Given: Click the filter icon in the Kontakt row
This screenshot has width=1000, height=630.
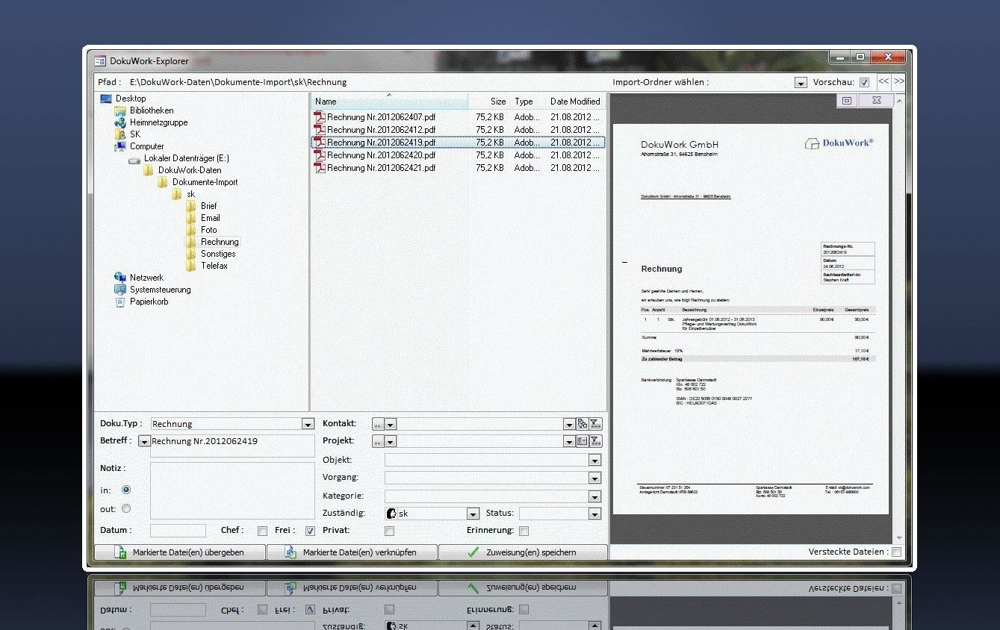Looking at the screenshot, I should click(595, 423).
